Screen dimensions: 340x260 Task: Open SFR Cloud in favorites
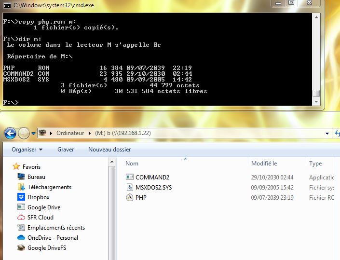41,218
